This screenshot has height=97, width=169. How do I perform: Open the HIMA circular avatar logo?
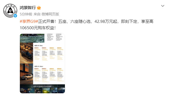pos(10,11)
